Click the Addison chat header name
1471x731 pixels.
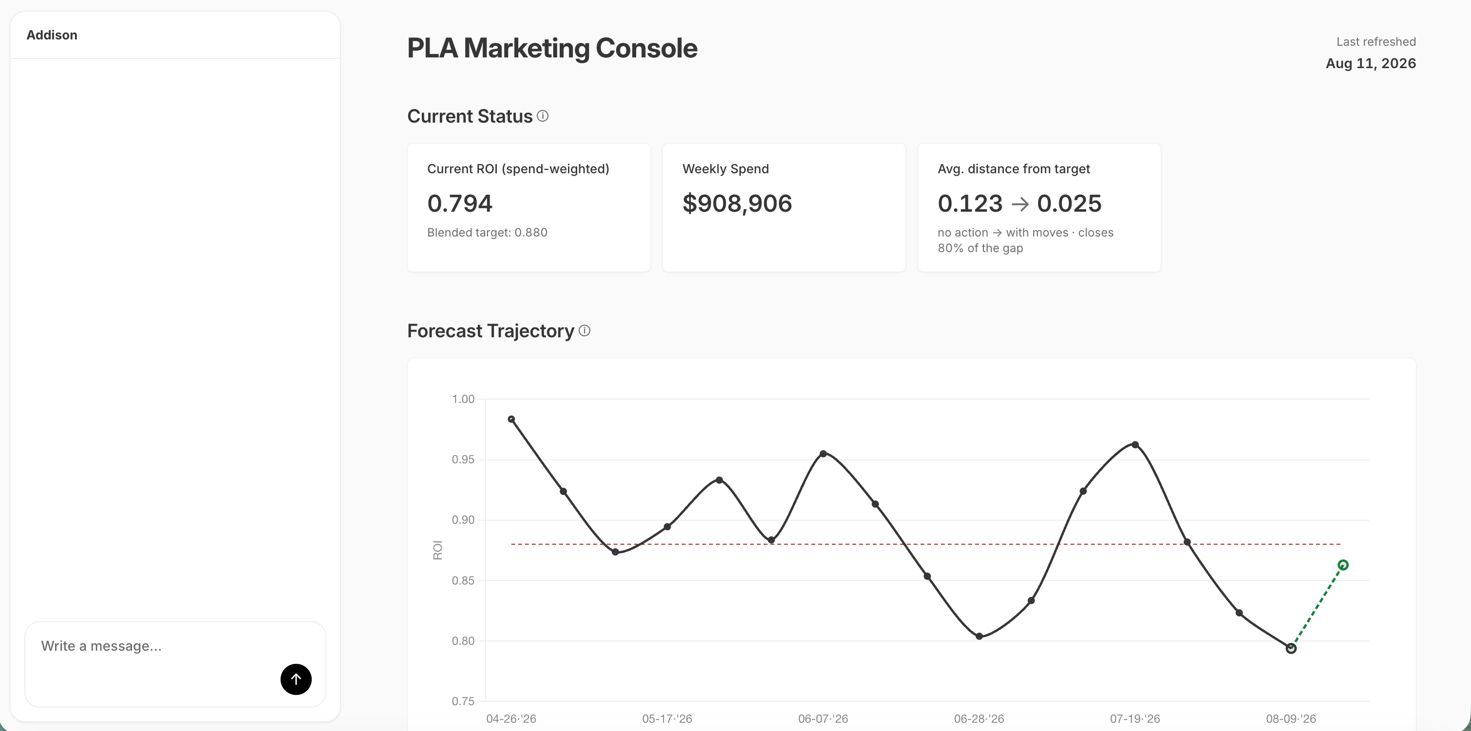coord(52,35)
